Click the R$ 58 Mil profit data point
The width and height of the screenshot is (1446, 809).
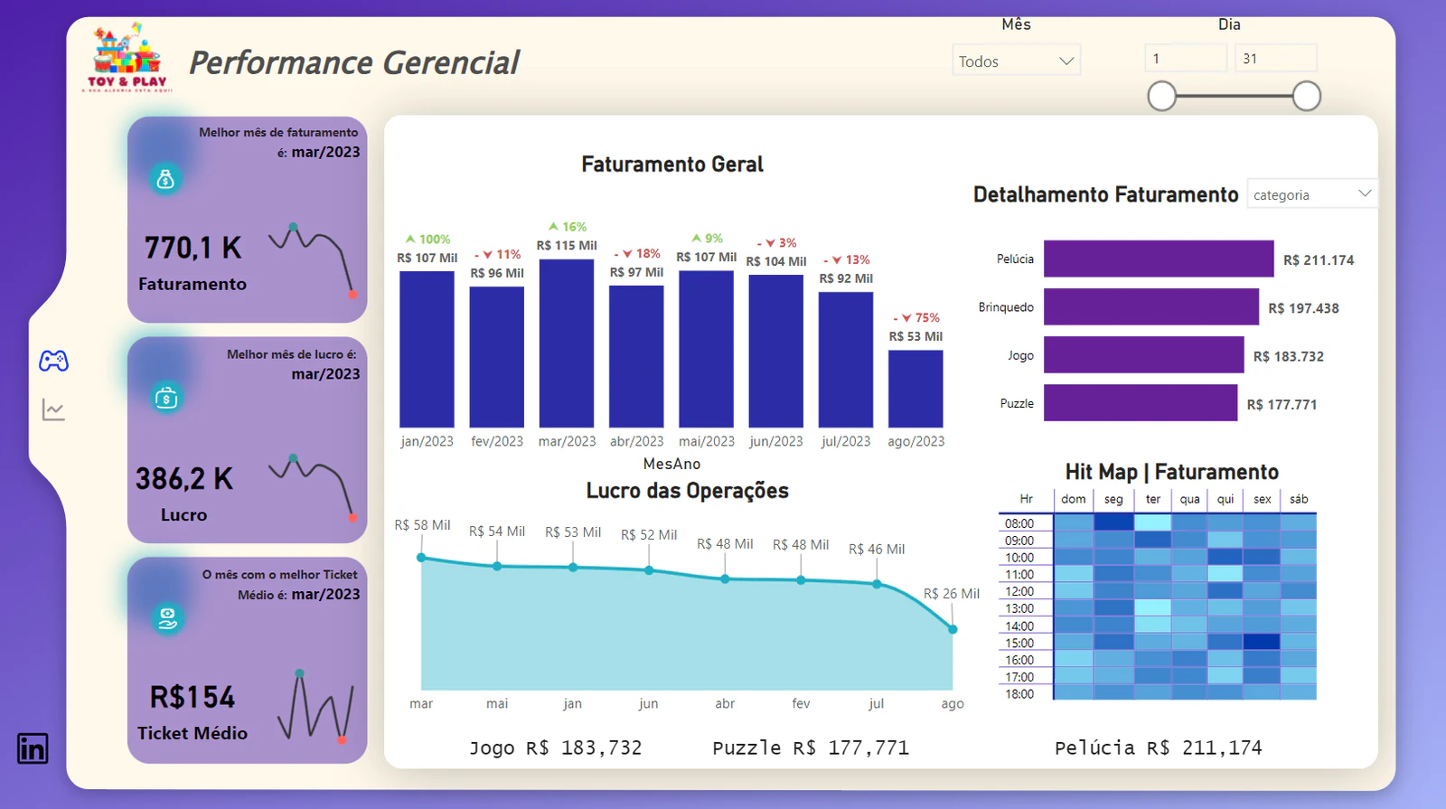click(421, 558)
